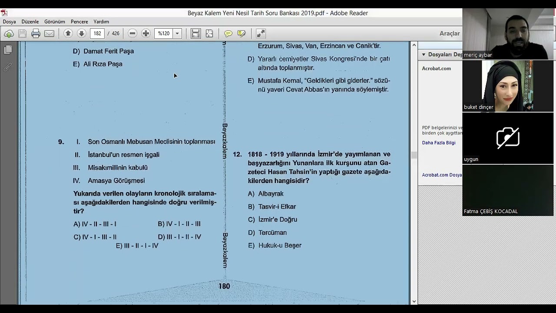The image size is (556, 313).
Task: Click the document scrollbar up arrow
Action: (414, 45)
